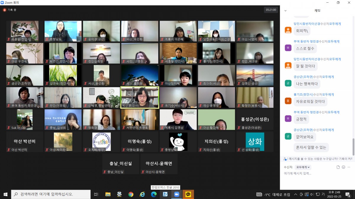The height and width of the screenshot is (199, 355).
Task: Open the chat more options ellipsis
Action: 349,167
